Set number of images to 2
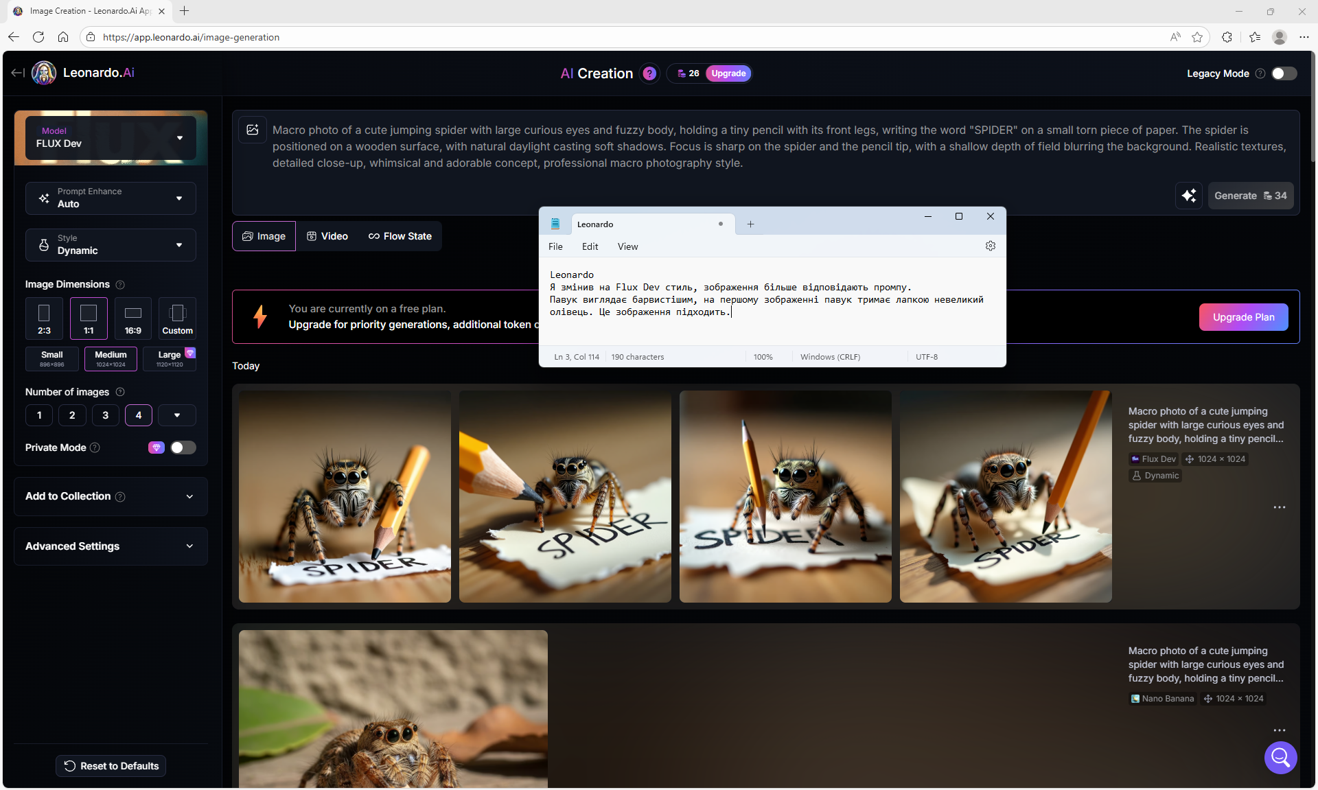 [x=72, y=415]
